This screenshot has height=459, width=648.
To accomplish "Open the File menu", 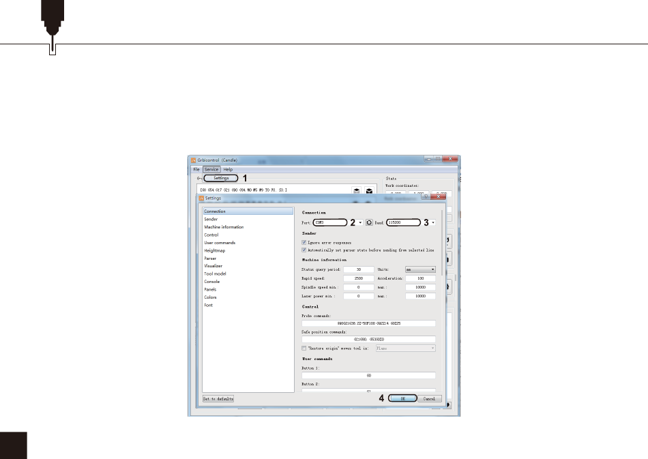I will coord(196,169).
